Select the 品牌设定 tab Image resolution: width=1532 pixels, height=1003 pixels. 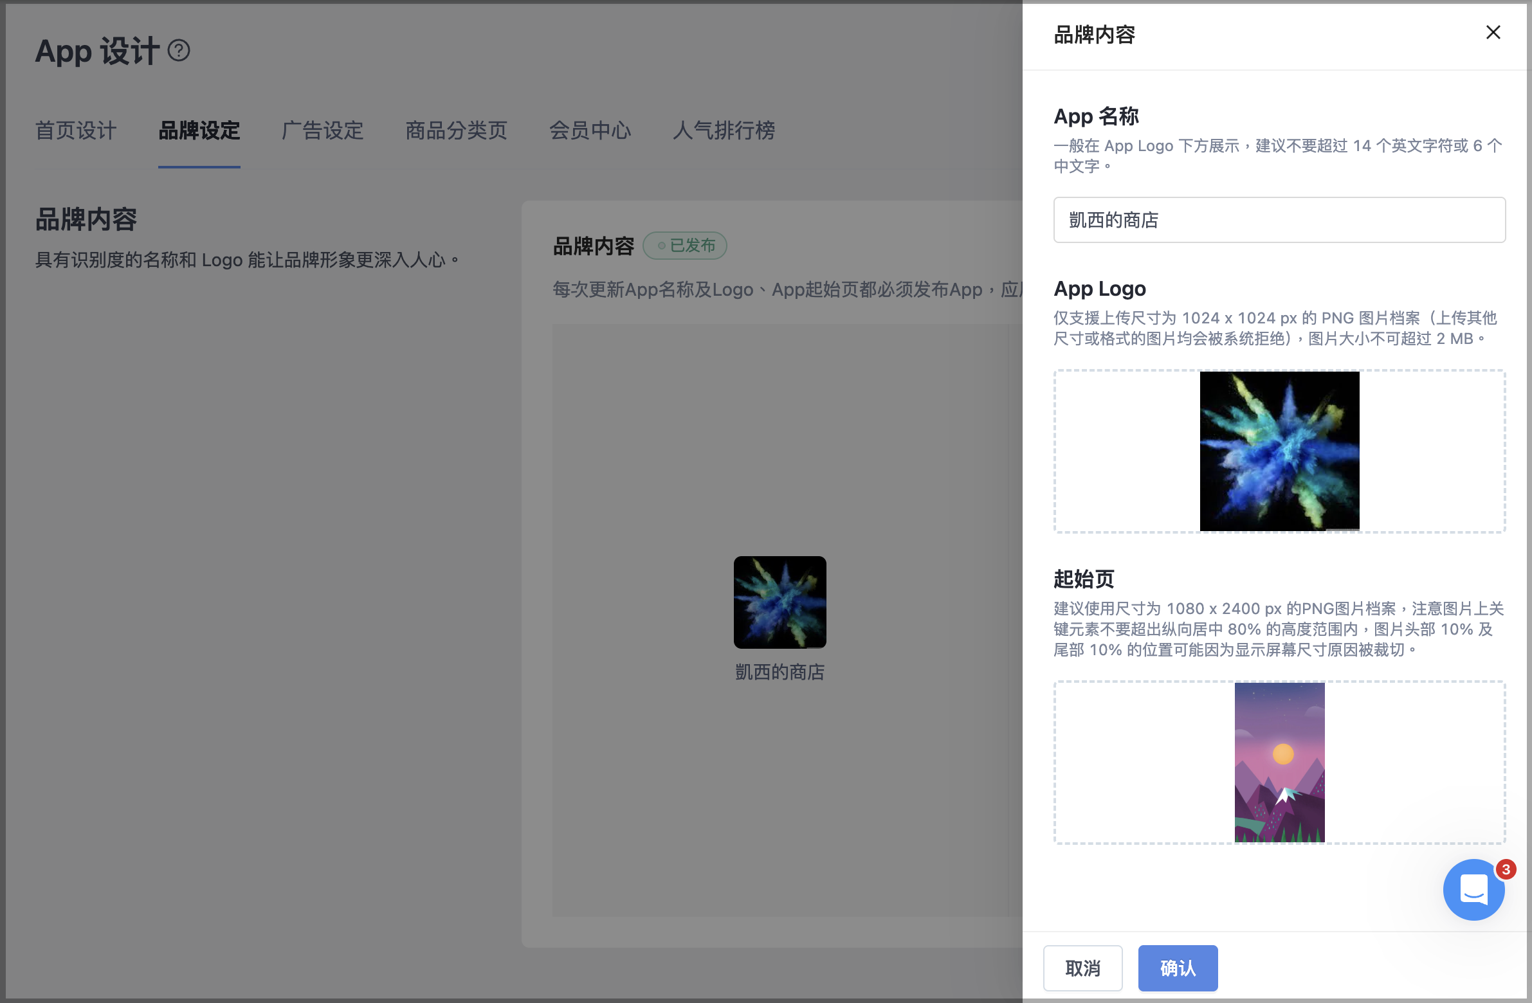coord(199,131)
